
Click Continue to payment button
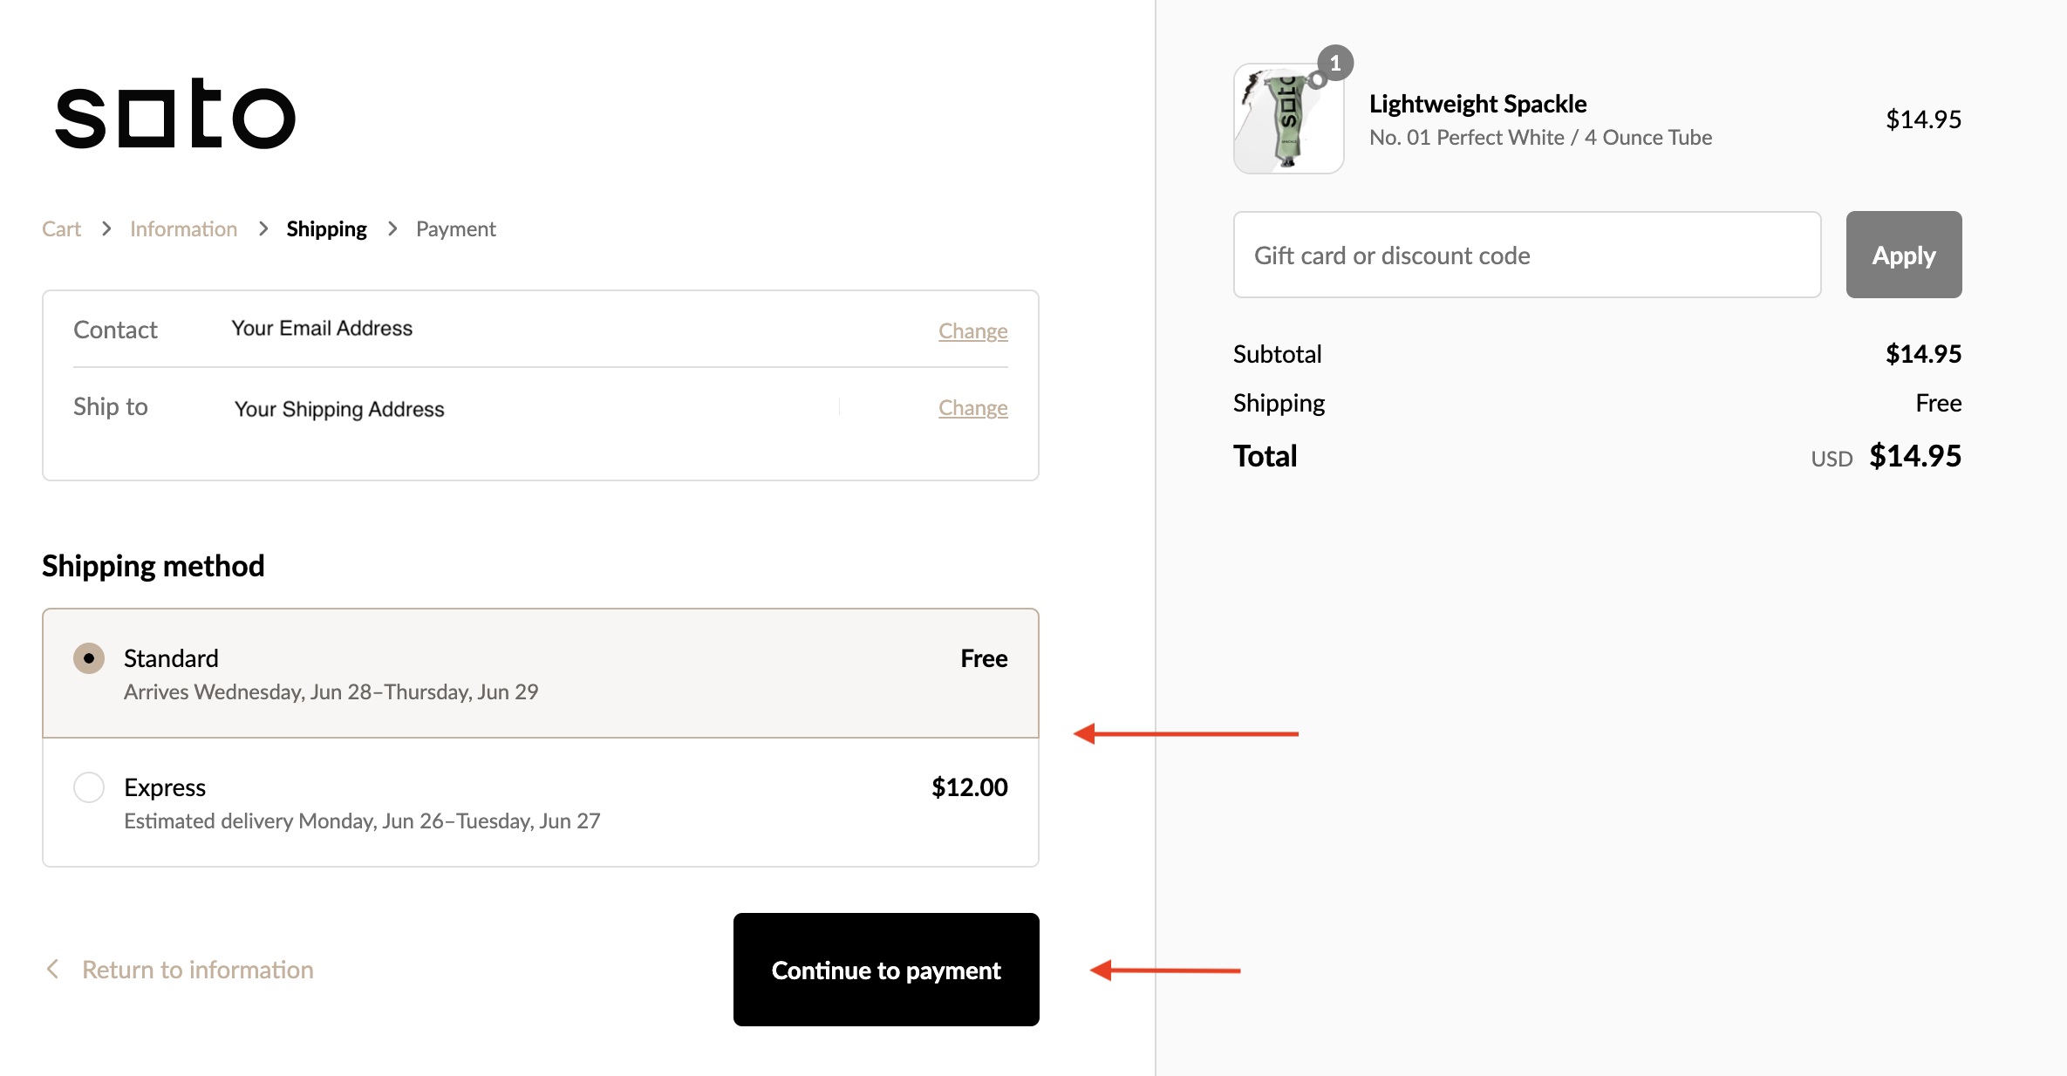click(x=886, y=970)
